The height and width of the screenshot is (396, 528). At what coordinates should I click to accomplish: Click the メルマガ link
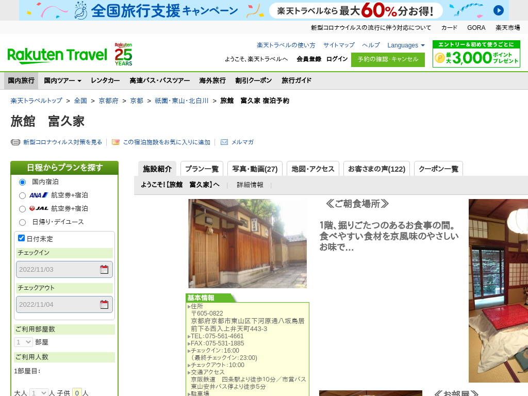[x=242, y=142]
